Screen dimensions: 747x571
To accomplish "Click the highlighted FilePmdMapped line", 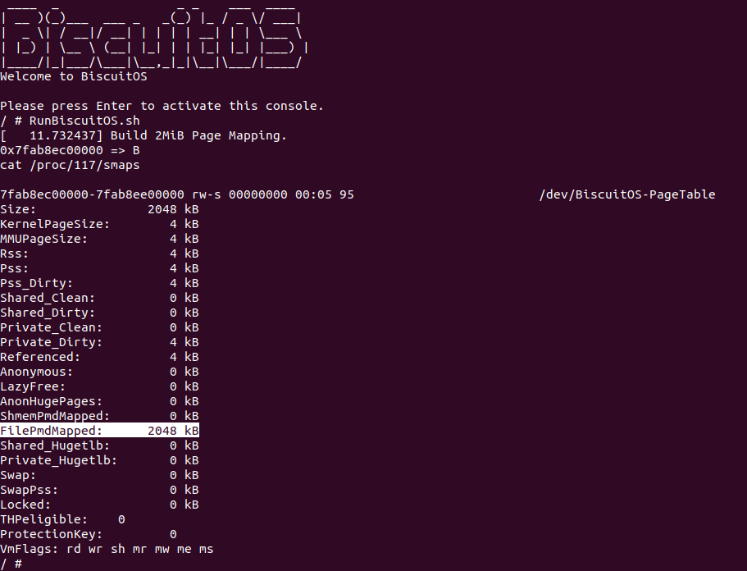I will 99,431.
